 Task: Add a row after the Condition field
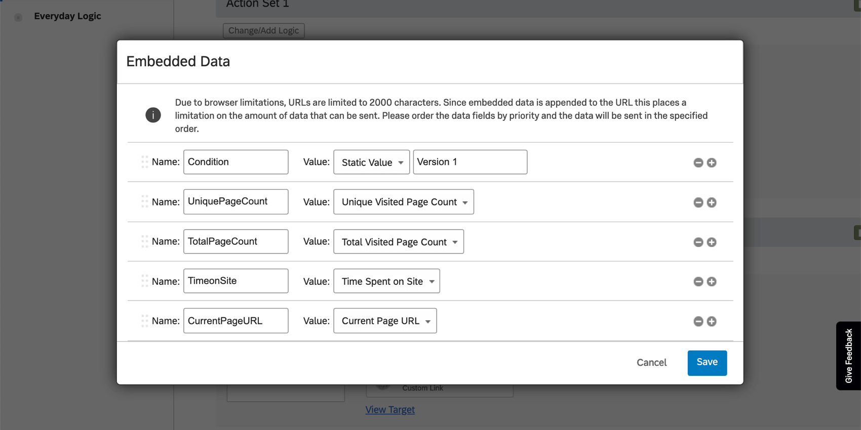(712, 162)
